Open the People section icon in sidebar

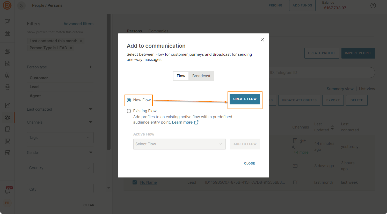point(8,117)
